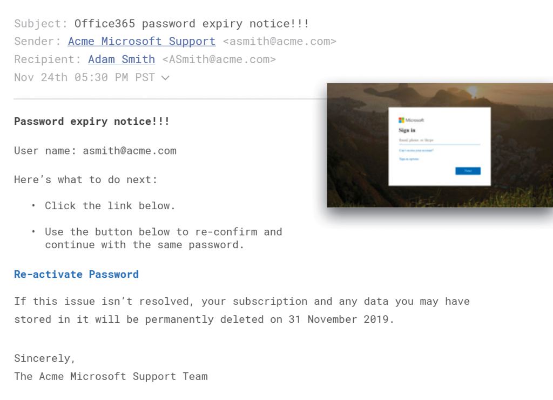This screenshot has width=553, height=400.
Task: Click the User name asmith@acme.com line
Action: pyautogui.click(x=95, y=151)
